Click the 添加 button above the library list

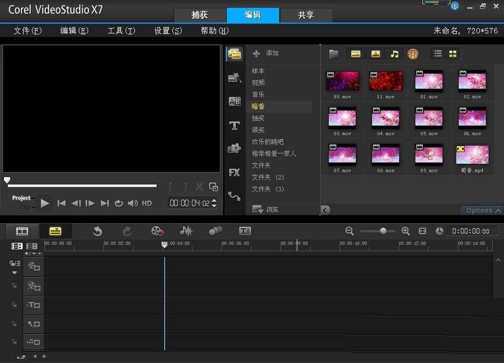click(267, 53)
